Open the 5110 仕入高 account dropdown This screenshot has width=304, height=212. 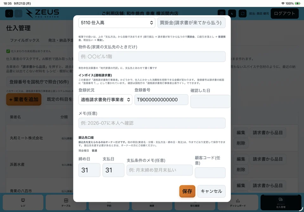pos(117,23)
